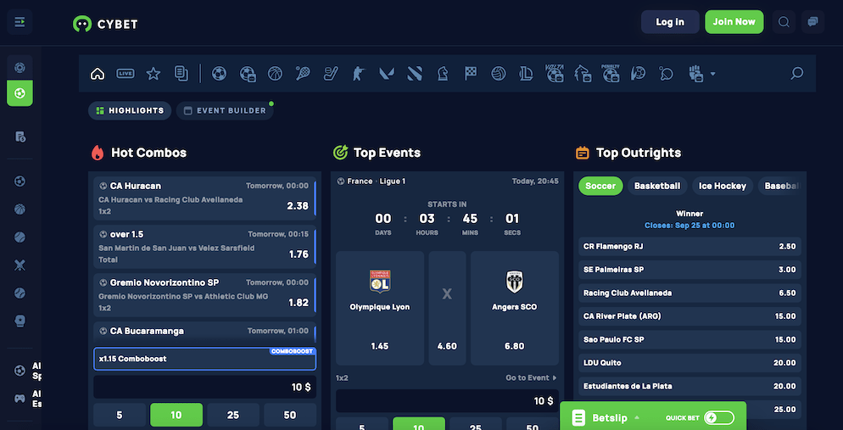The image size is (843, 430).
Task: Click the green sportsbook icon in sidebar
Action: pos(20,93)
